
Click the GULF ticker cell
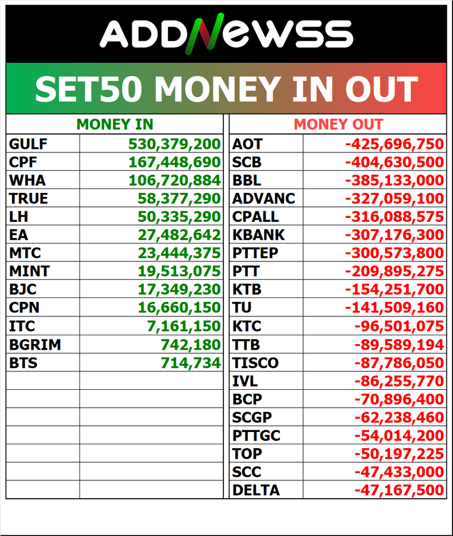[x=28, y=145]
